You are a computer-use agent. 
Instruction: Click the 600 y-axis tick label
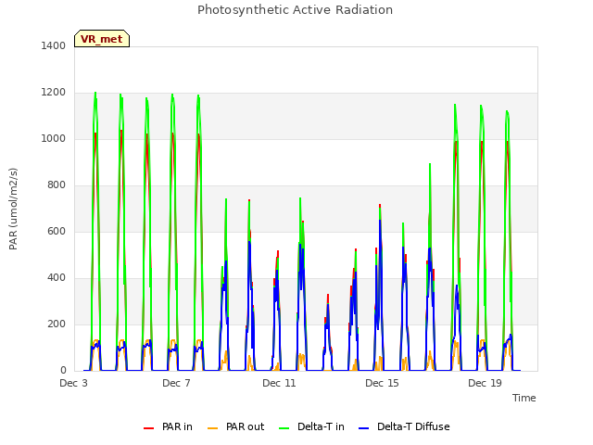[x=57, y=231]
